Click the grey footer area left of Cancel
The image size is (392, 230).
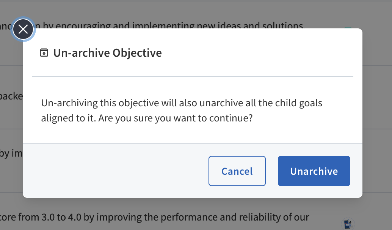pos(114,171)
